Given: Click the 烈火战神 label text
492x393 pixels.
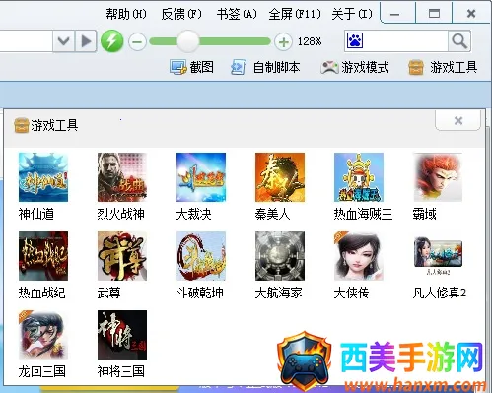Looking at the screenshot, I should pos(120,214).
